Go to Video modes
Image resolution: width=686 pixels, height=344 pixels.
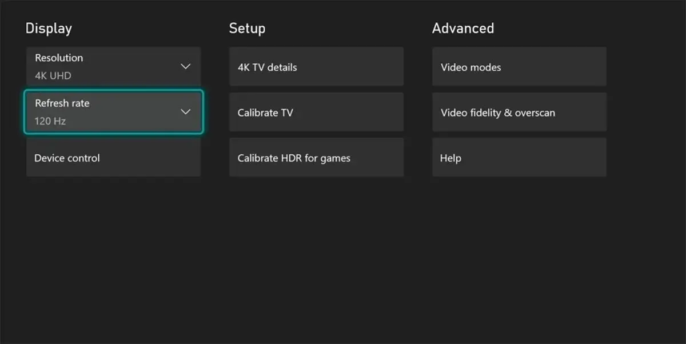point(519,67)
